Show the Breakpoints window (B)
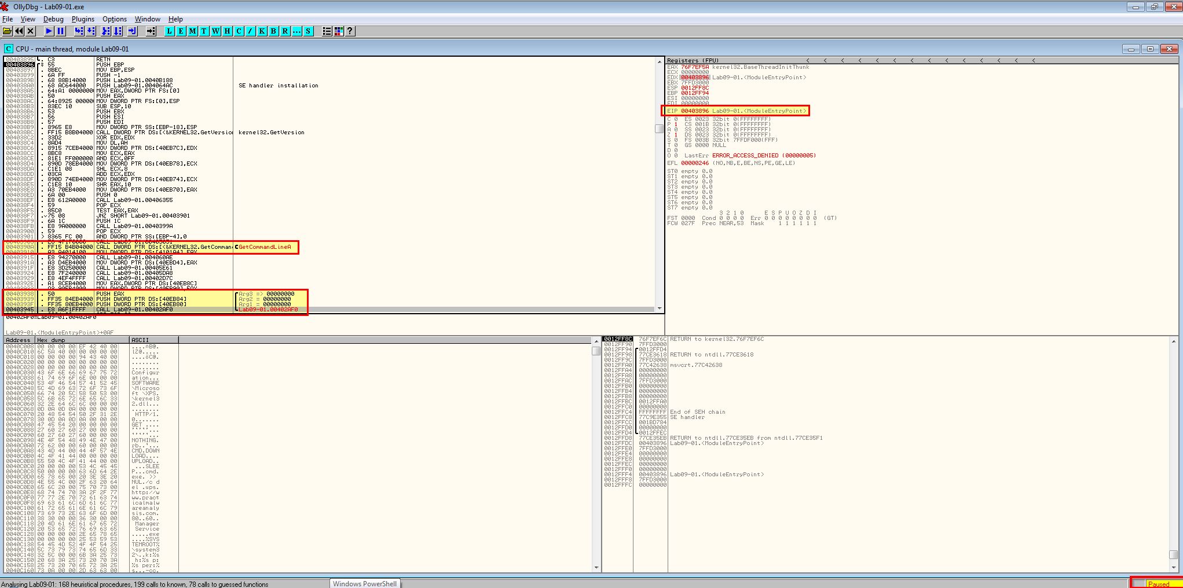 pos(273,31)
